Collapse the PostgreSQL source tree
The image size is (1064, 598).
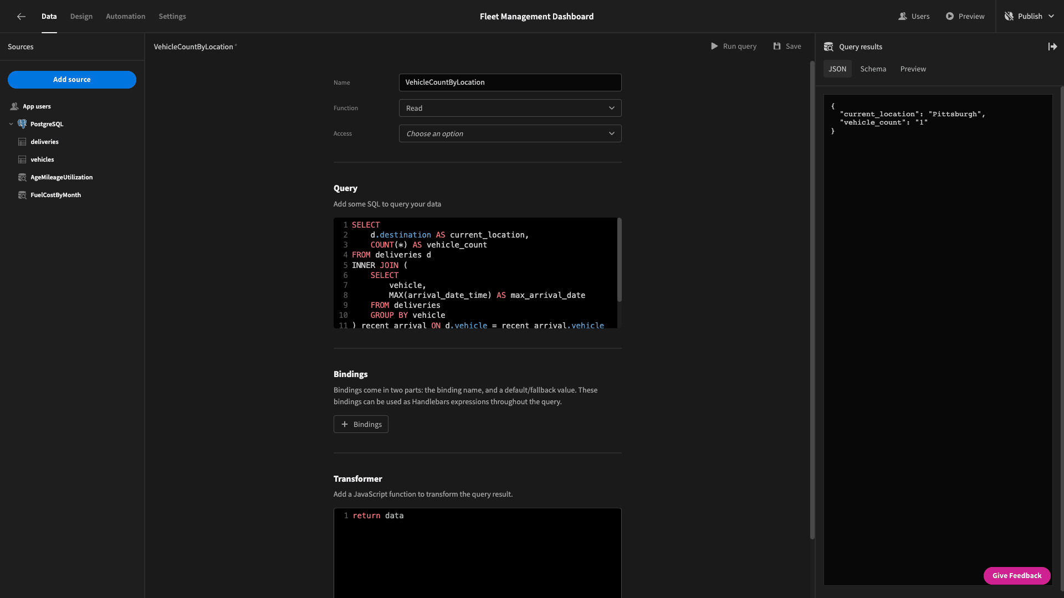(11, 124)
